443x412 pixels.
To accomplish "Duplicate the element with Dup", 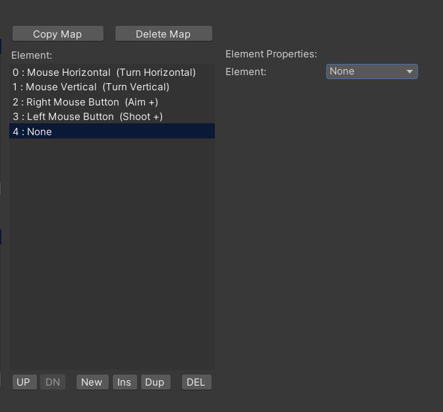I will tap(156, 382).
